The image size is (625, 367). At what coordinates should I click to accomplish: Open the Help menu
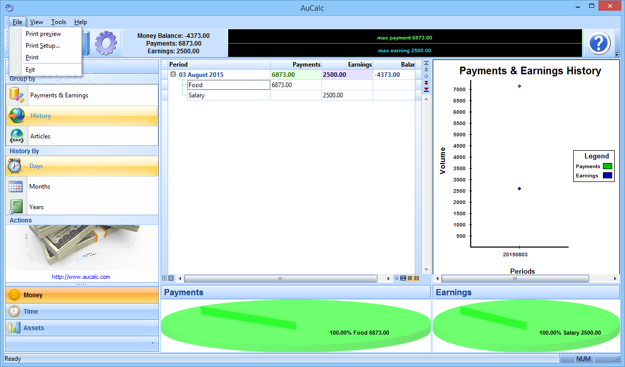tap(80, 22)
